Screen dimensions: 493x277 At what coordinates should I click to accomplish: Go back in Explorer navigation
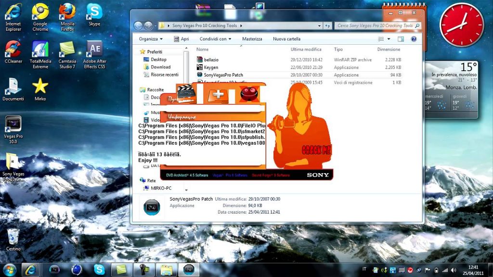pos(138,26)
